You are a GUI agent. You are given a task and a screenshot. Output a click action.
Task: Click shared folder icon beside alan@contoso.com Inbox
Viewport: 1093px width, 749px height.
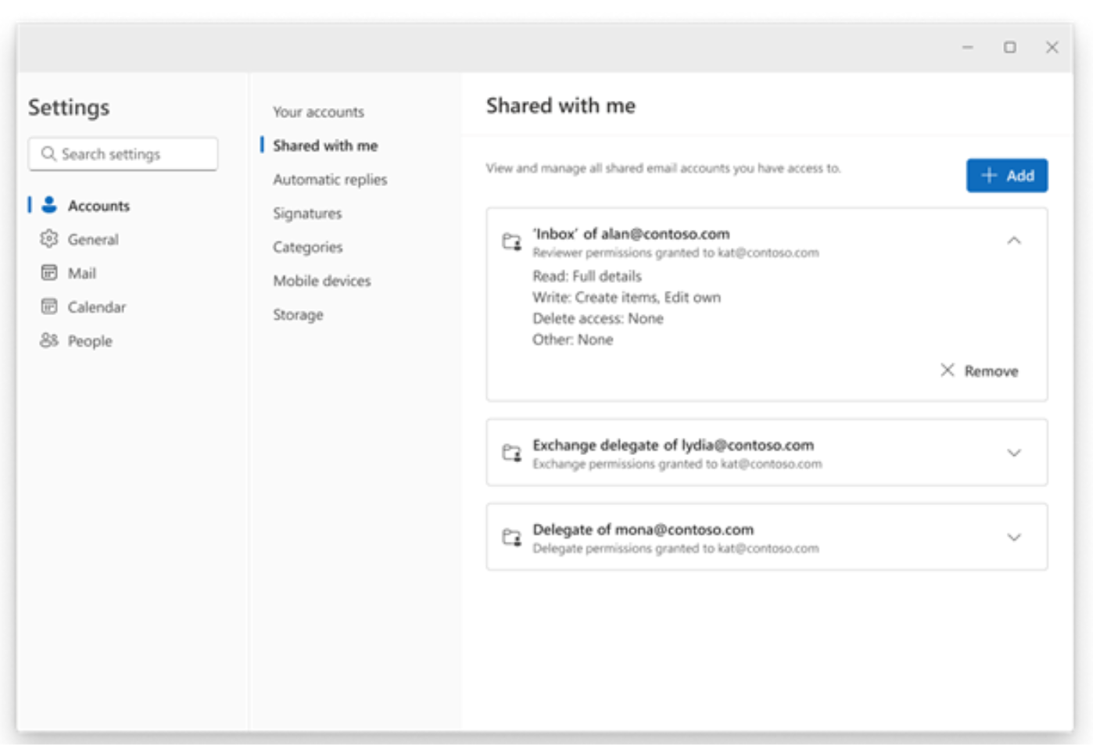pos(511,242)
